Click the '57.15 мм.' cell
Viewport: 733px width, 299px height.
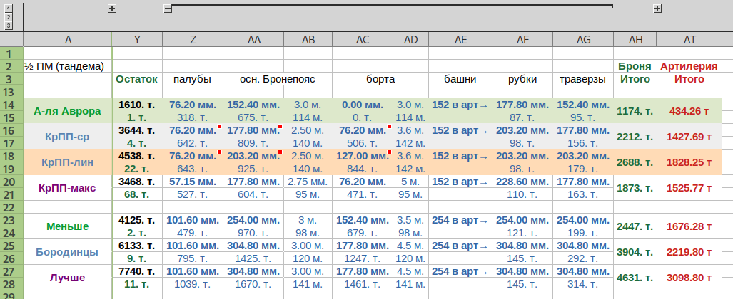click(x=193, y=182)
